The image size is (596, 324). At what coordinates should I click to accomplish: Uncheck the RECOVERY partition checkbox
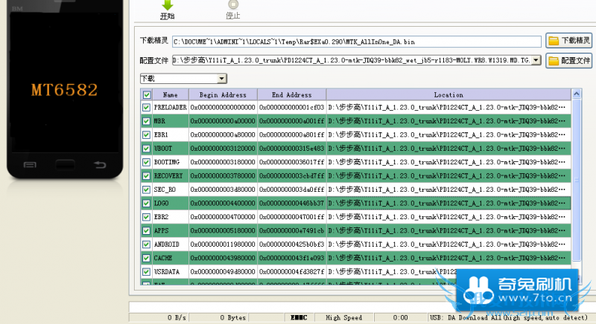point(146,176)
